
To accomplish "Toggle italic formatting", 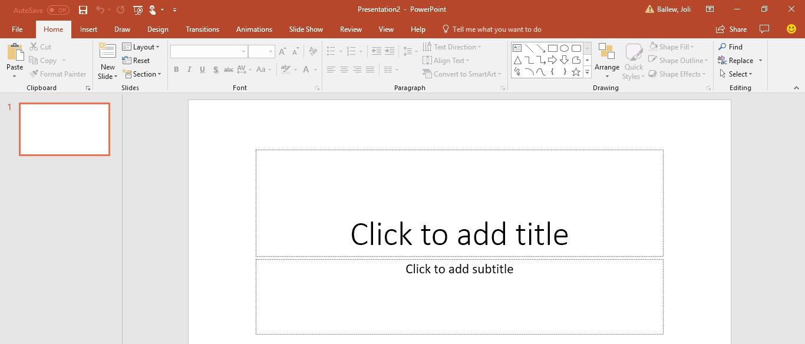I will pos(189,70).
